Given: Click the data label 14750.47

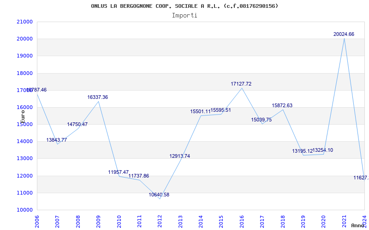Looking at the screenshot, I should click(x=77, y=124).
